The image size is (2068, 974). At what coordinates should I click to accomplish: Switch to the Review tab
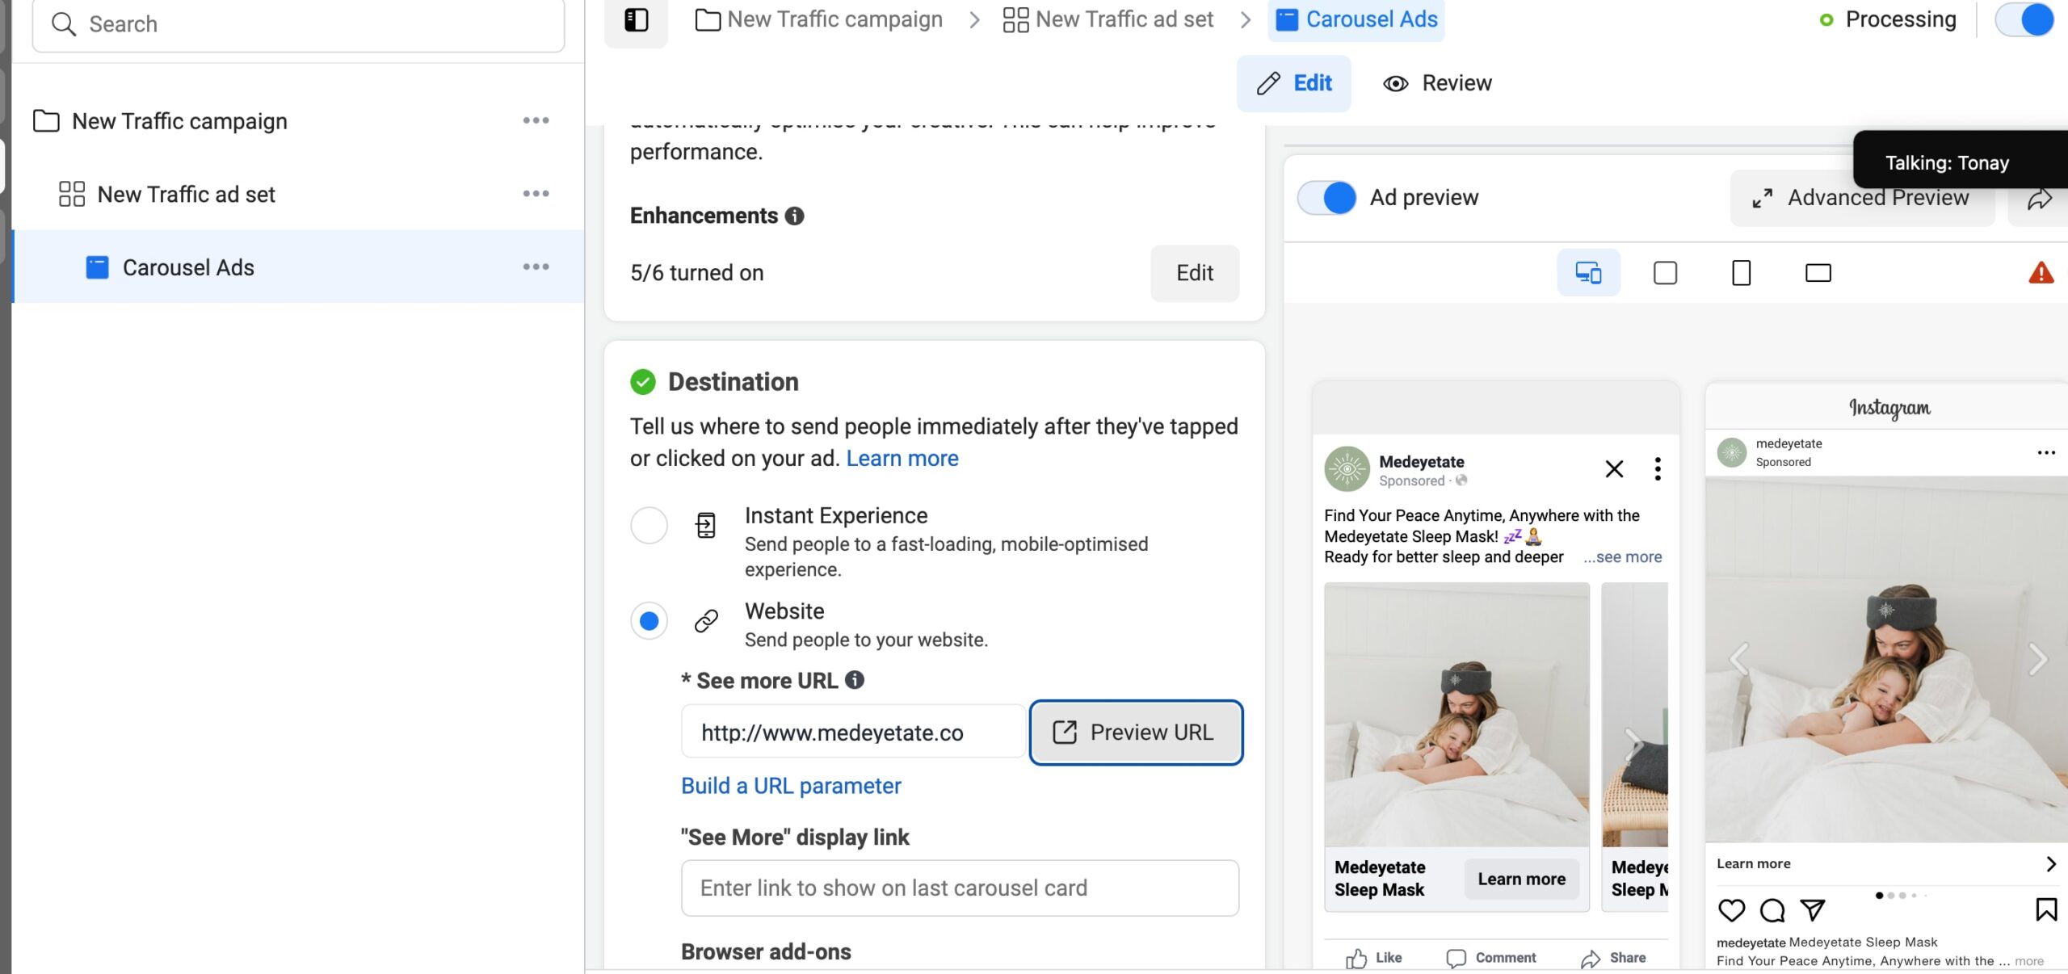point(1437,83)
